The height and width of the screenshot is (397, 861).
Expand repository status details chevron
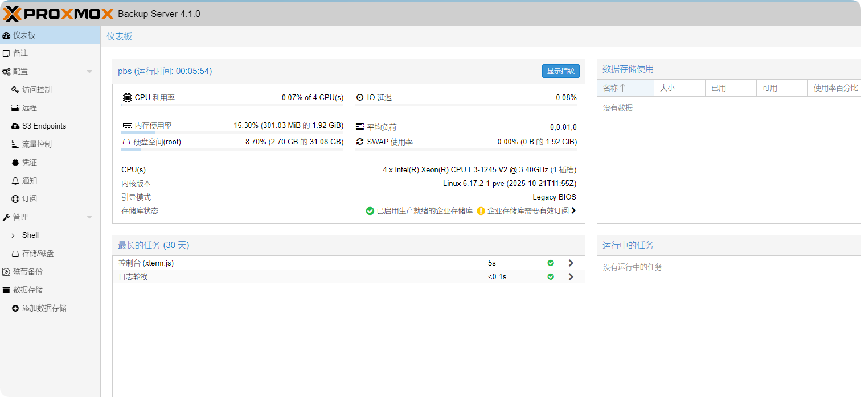[x=573, y=211]
